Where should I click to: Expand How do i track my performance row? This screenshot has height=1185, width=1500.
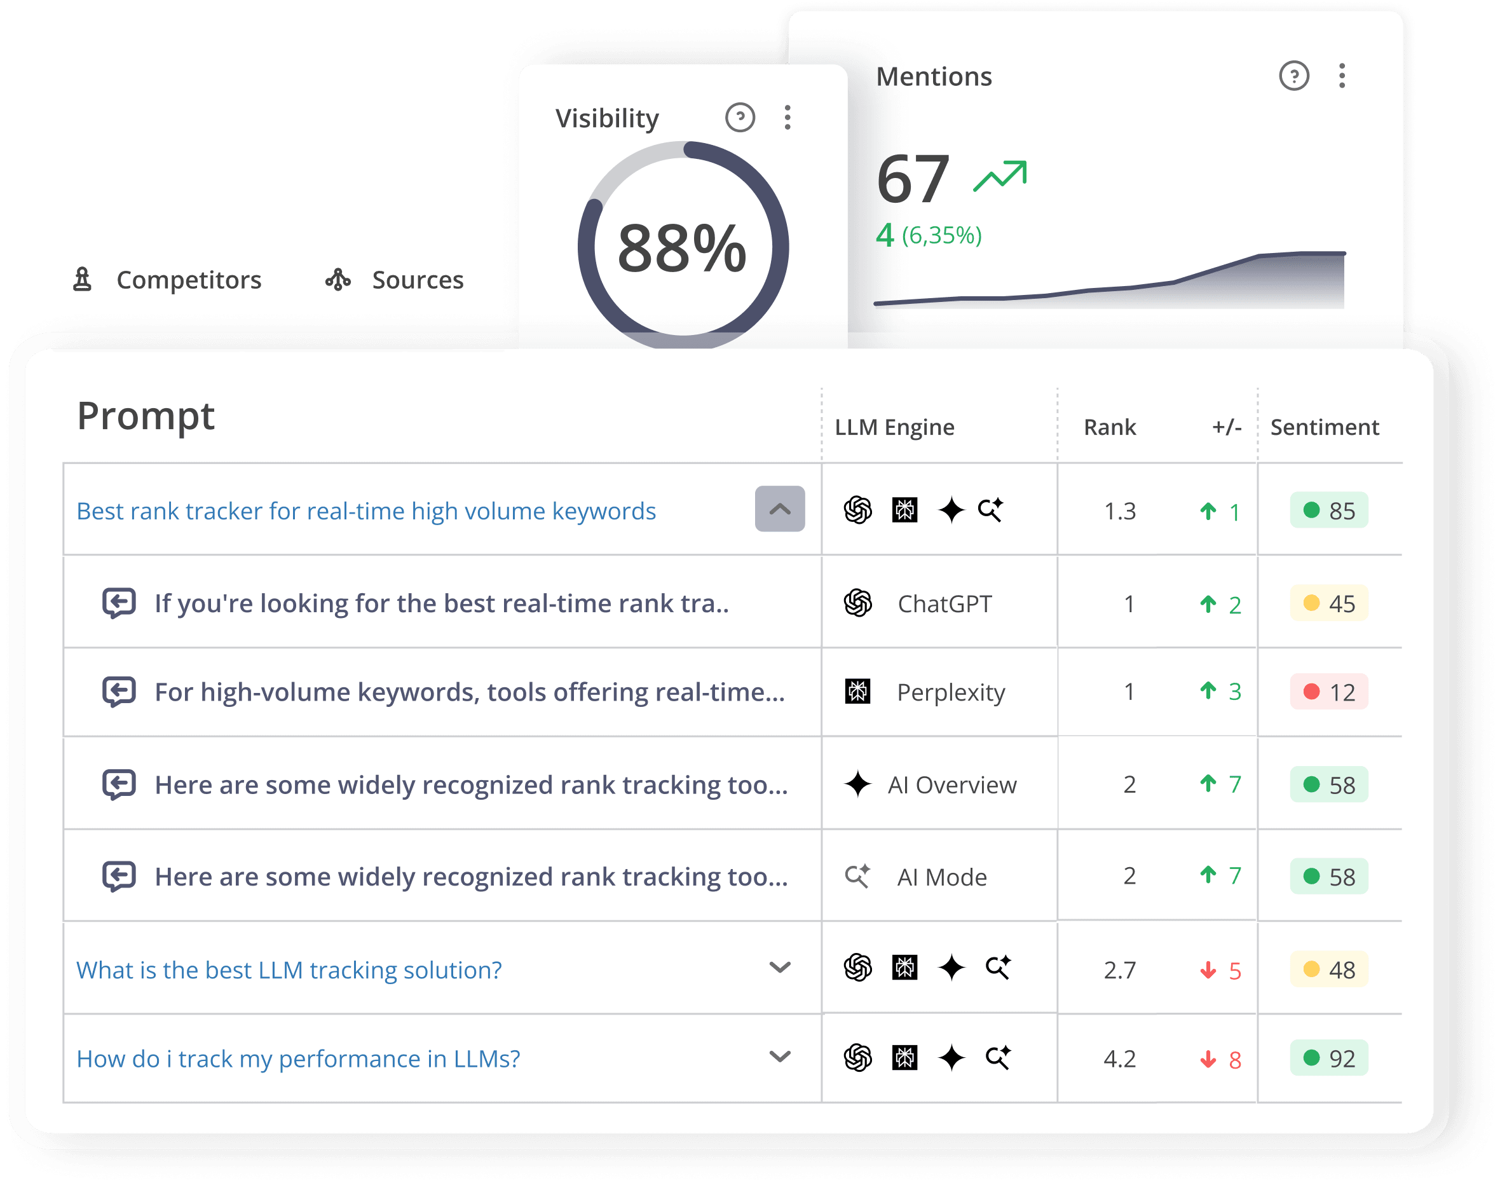(x=780, y=1057)
